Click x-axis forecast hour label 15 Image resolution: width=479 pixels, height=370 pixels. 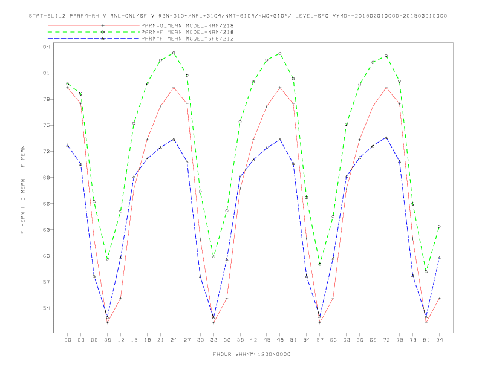134,340
